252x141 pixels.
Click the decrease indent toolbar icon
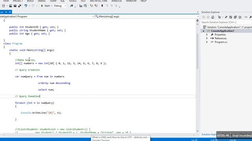point(81,6)
